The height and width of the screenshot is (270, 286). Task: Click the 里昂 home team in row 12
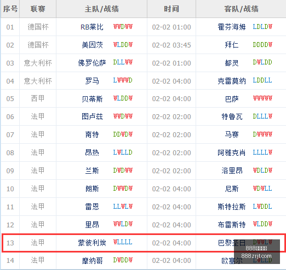click(x=92, y=225)
